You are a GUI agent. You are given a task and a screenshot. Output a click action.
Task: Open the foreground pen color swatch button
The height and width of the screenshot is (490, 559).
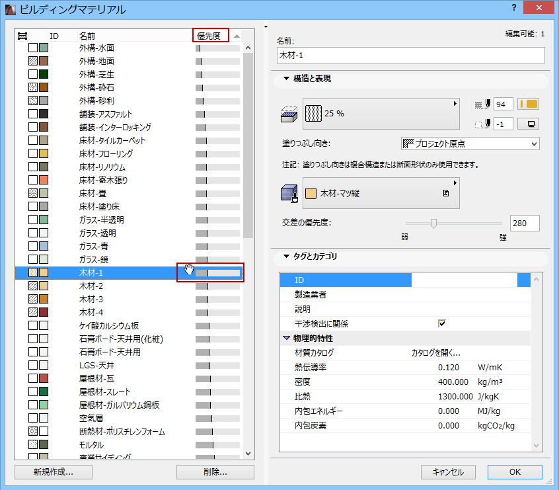click(528, 104)
